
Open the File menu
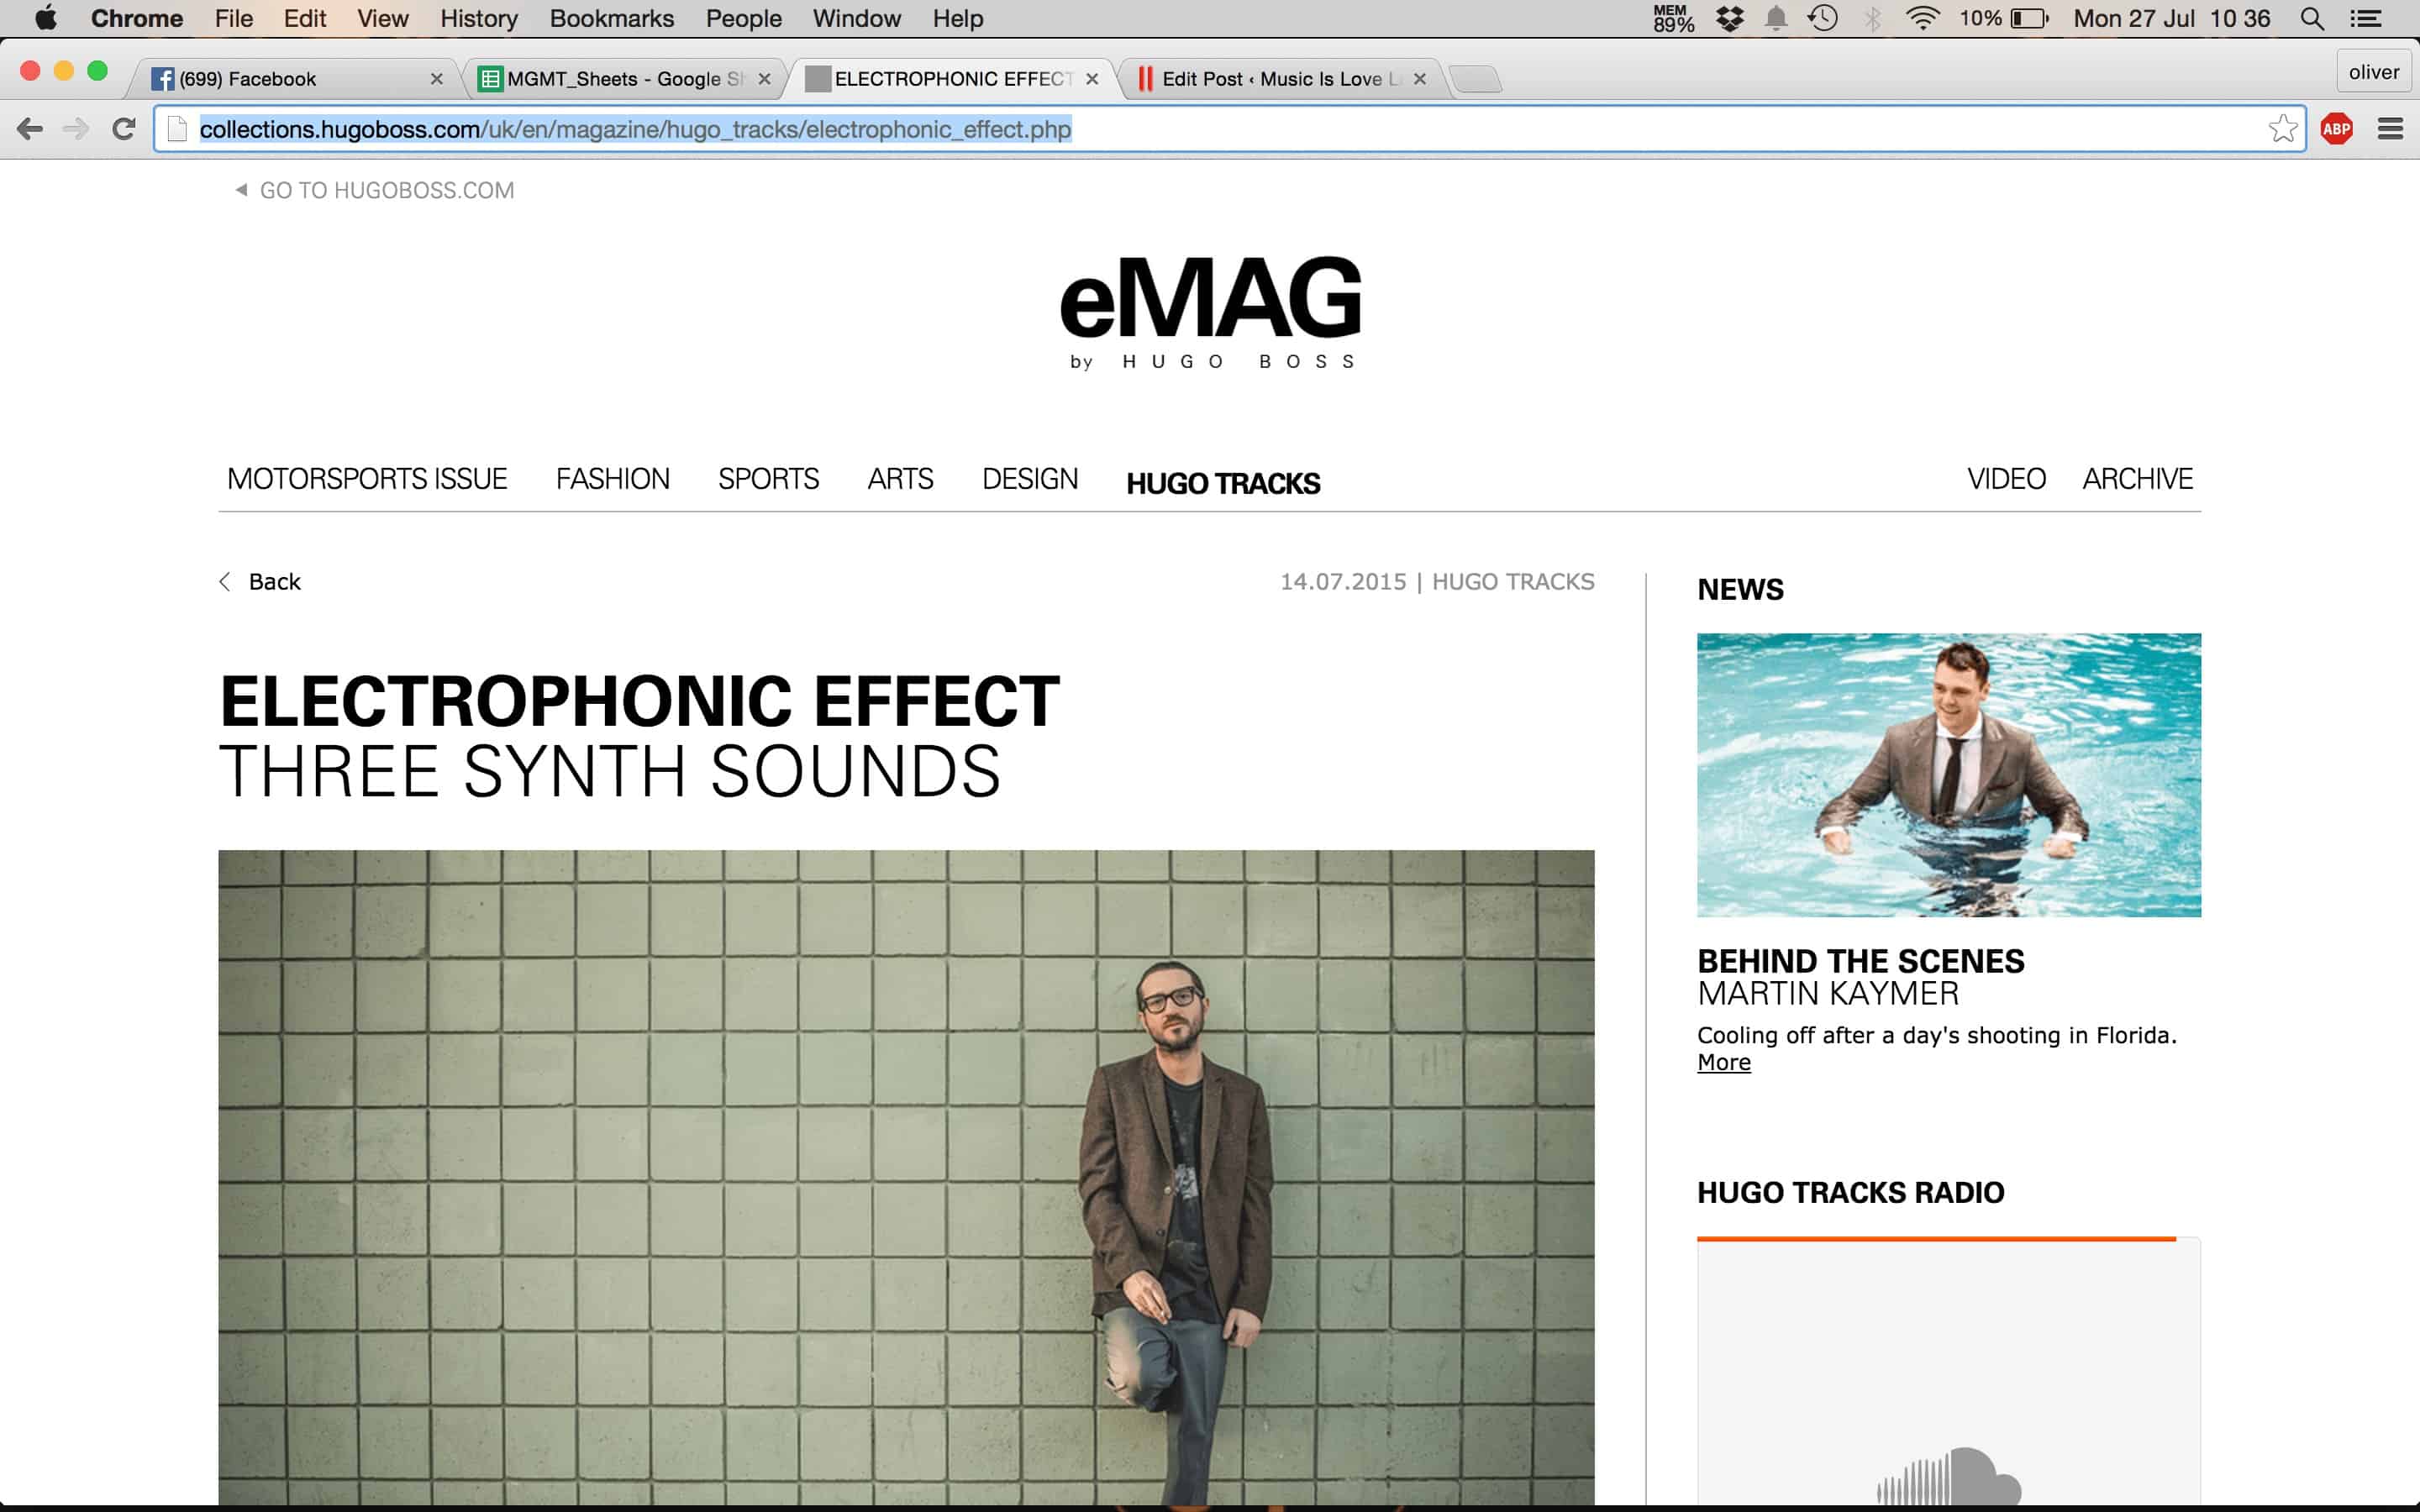pyautogui.click(x=234, y=18)
